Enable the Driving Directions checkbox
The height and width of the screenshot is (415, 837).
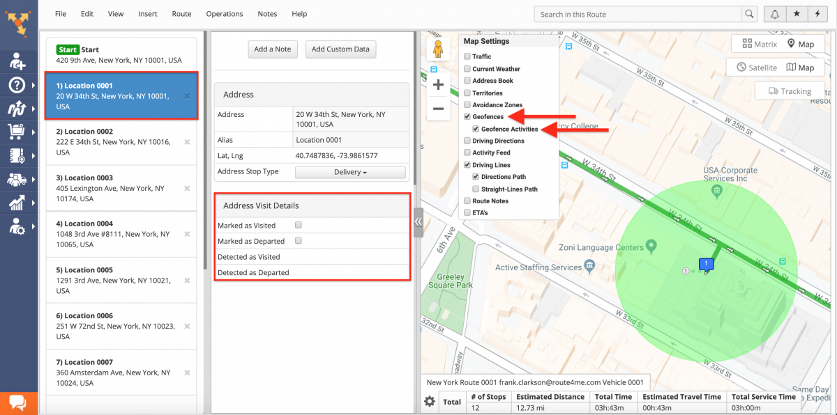pos(467,141)
